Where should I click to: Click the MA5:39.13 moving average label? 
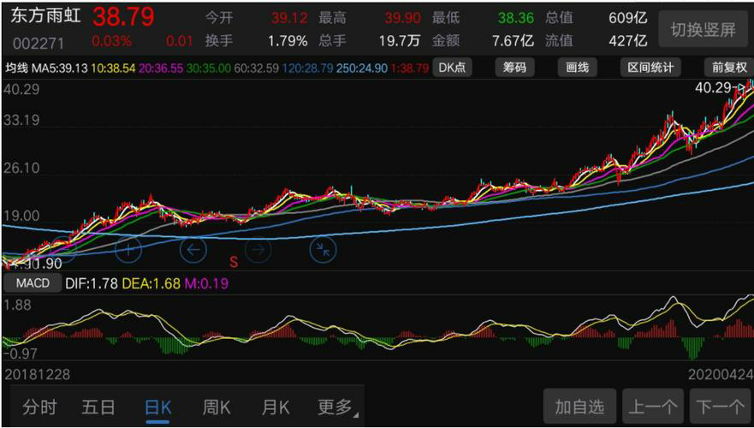(60, 68)
